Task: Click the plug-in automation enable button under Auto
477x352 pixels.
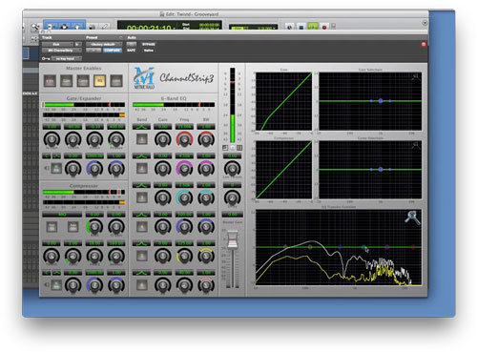Action: coord(131,44)
